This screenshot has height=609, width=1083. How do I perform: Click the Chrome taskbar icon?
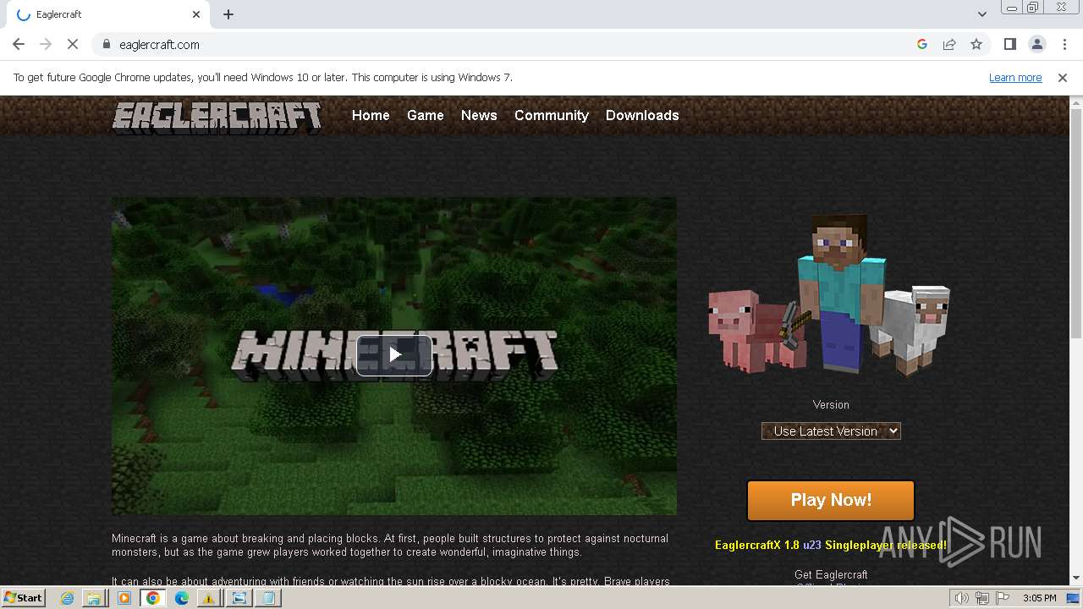click(153, 598)
